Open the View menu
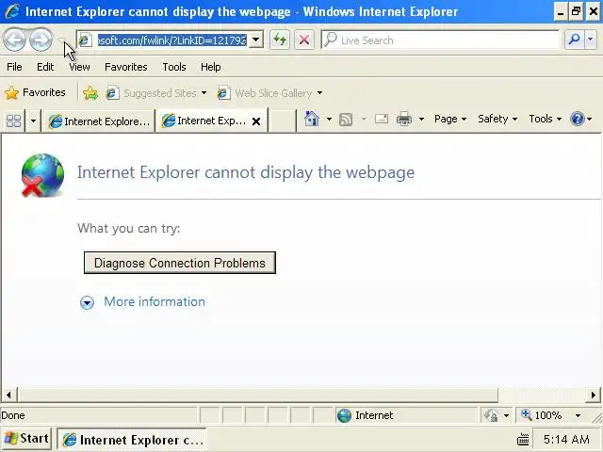This screenshot has height=452, width=603. tap(79, 67)
